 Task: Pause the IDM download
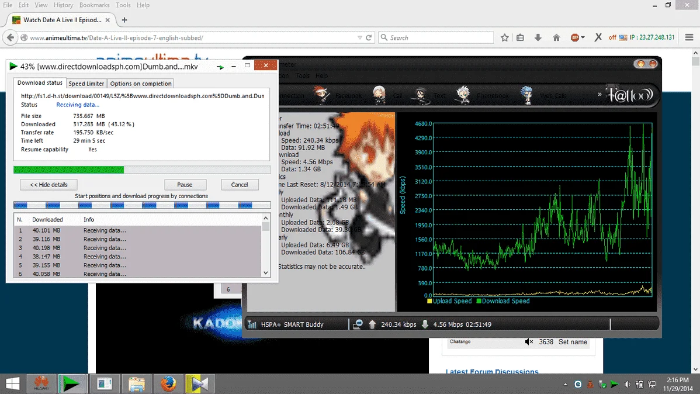pos(185,185)
